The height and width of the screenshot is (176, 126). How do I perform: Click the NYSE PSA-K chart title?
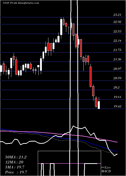tap(21, 3)
